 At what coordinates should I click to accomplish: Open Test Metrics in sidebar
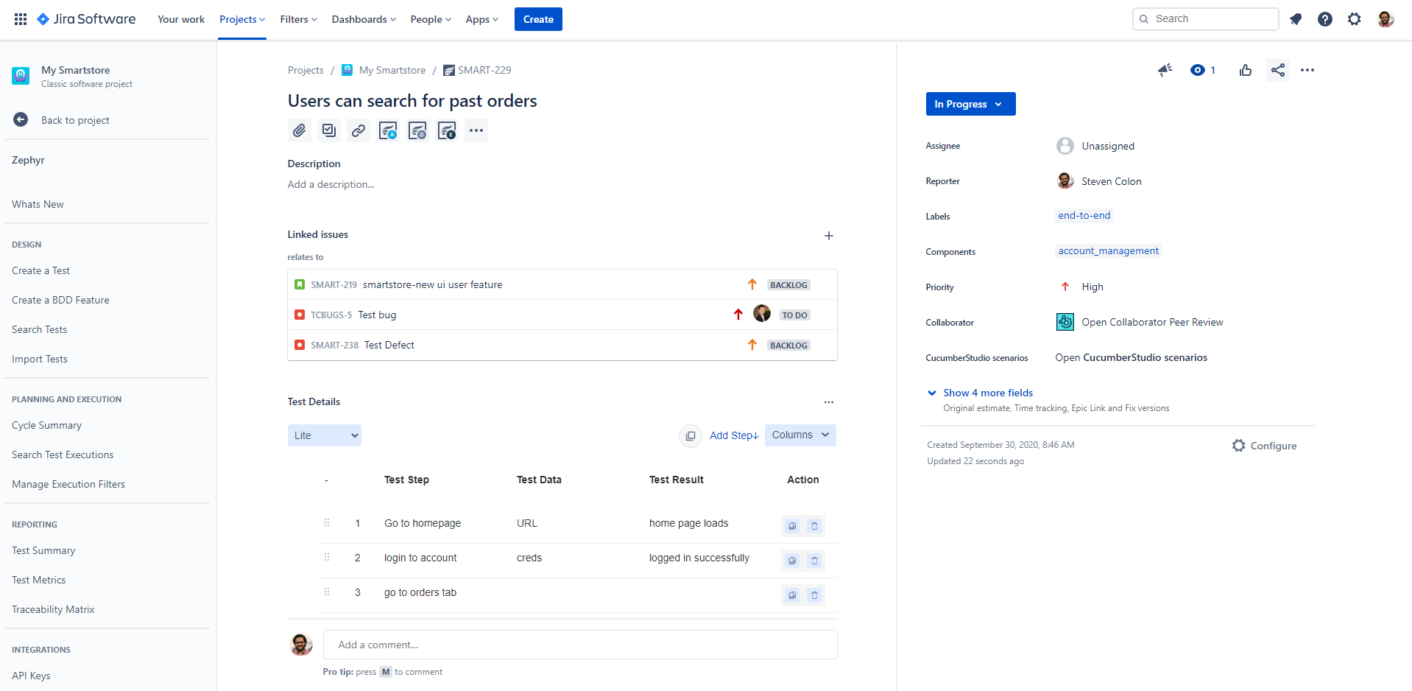click(38, 580)
